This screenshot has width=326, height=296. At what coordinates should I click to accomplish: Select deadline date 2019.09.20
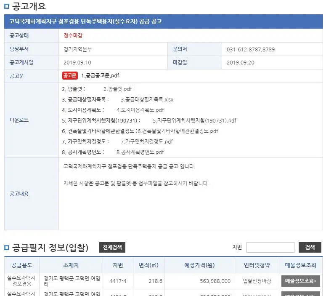(x=241, y=62)
